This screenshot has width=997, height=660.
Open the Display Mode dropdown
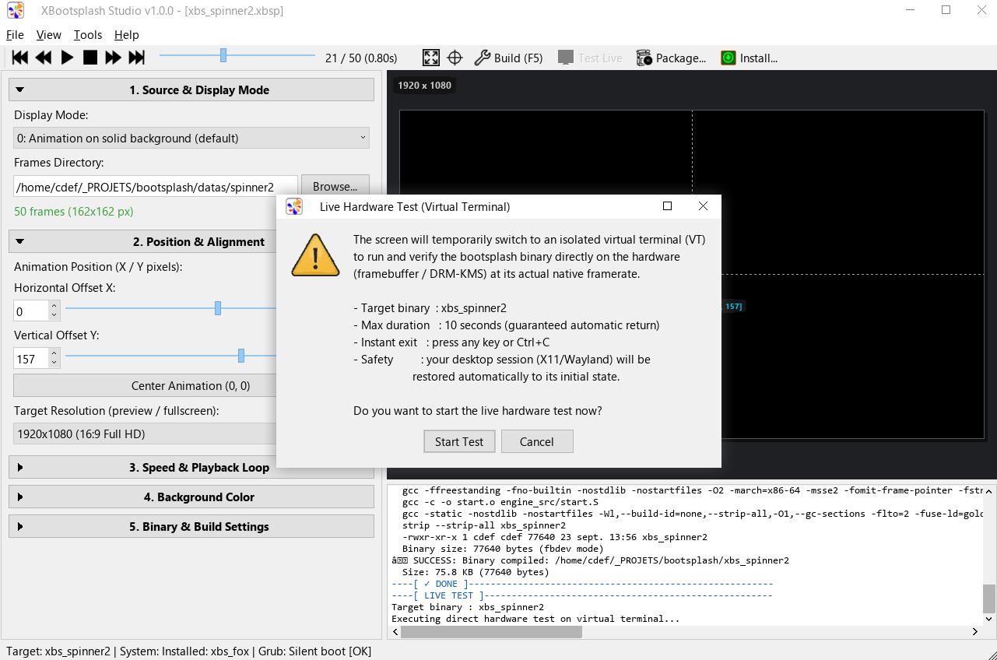pos(191,138)
